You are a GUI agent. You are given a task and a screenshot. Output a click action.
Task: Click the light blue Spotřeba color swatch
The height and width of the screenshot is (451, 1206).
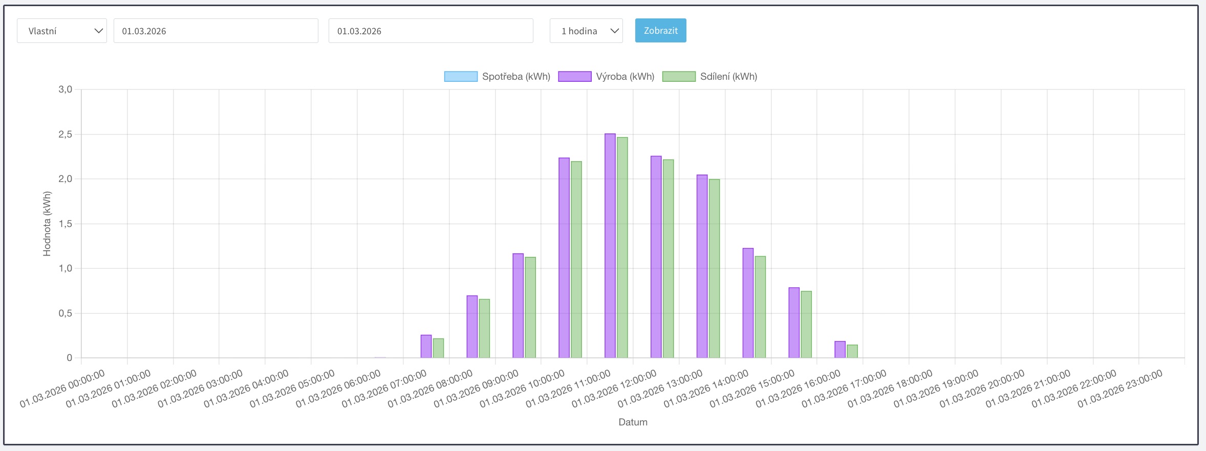click(461, 77)
